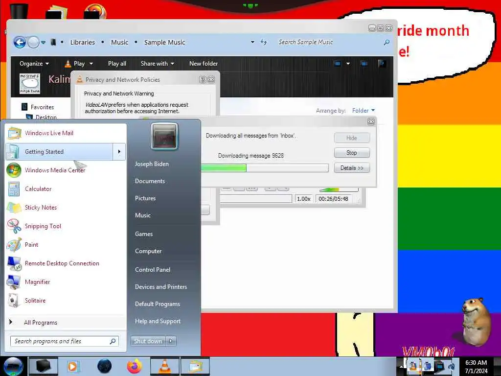Open Pictures from Start menu
The width and height of the screenshot is (501, 376).
click(145, 198)
